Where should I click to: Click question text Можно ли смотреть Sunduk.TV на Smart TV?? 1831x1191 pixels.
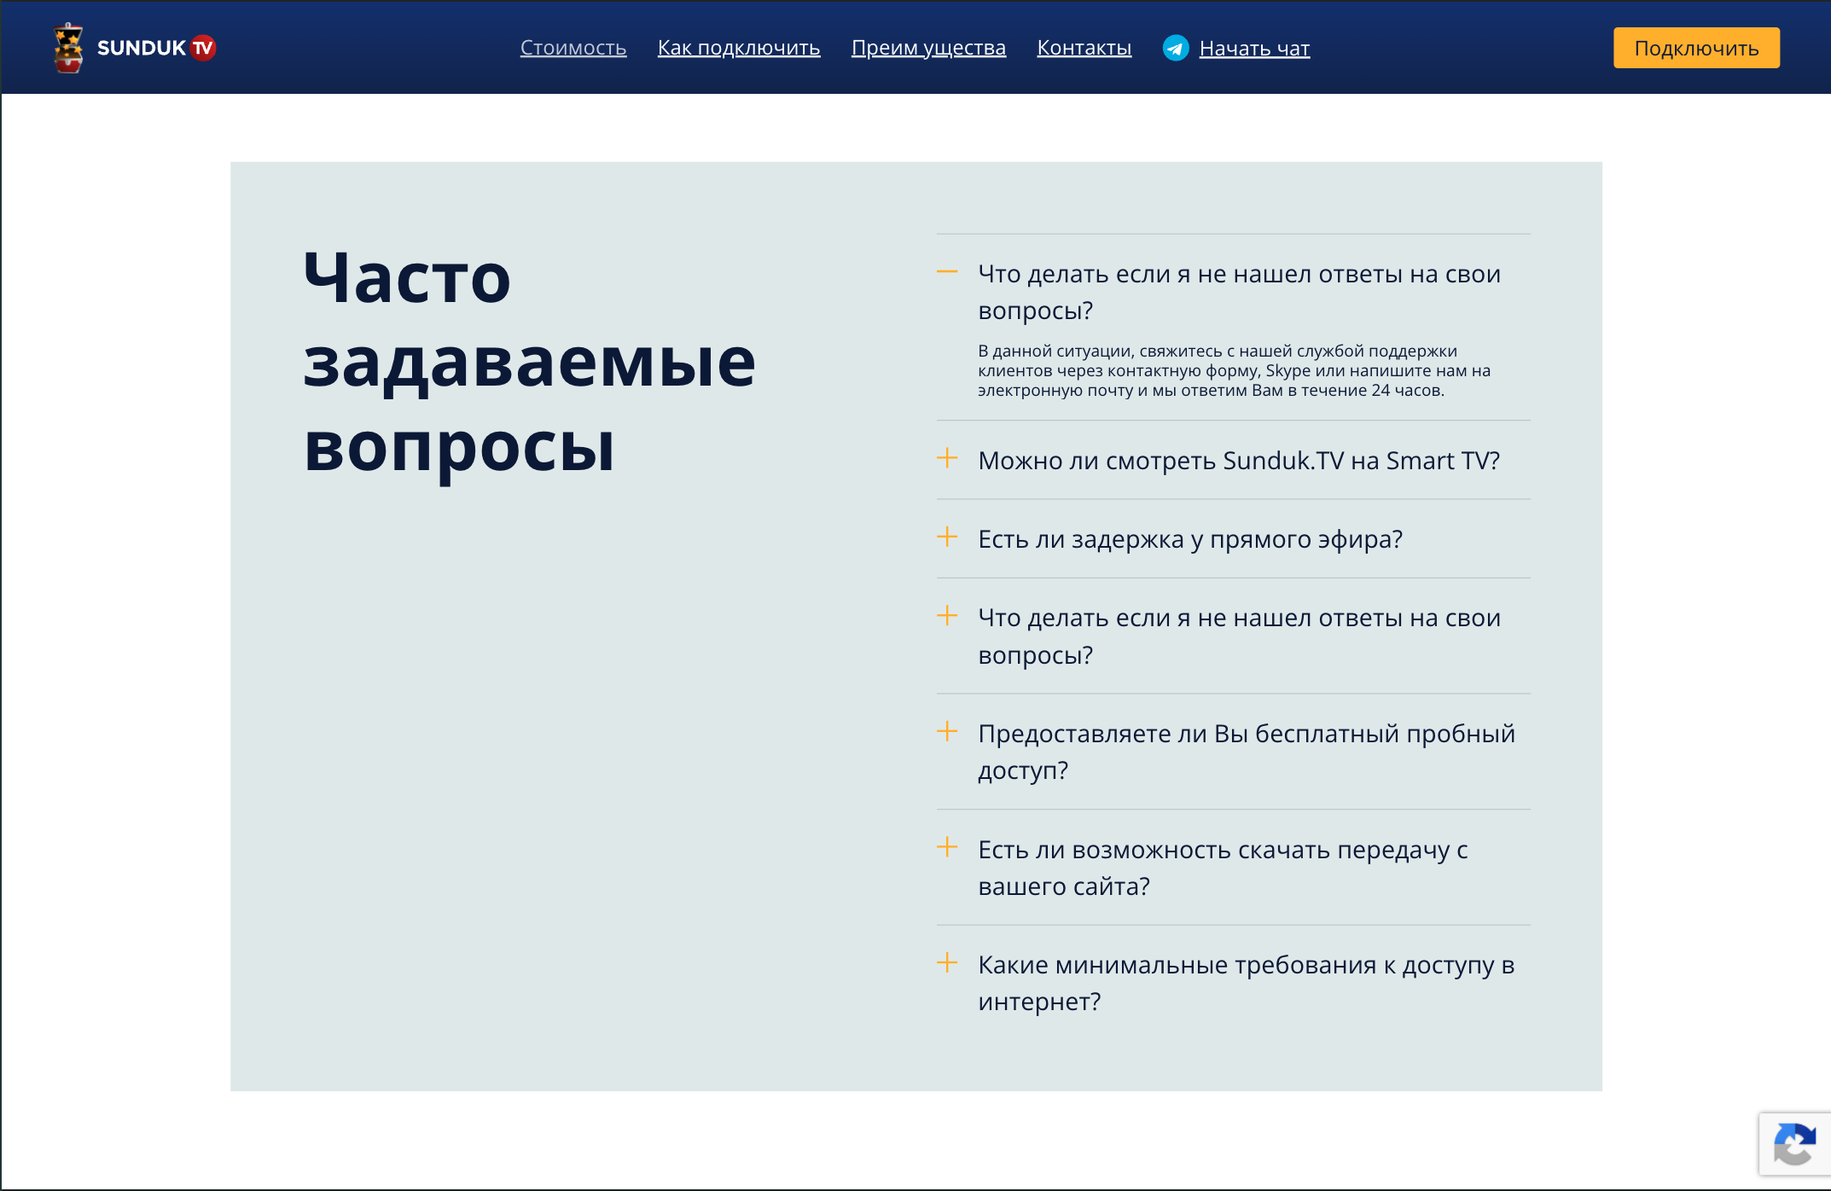(1239, 461)
